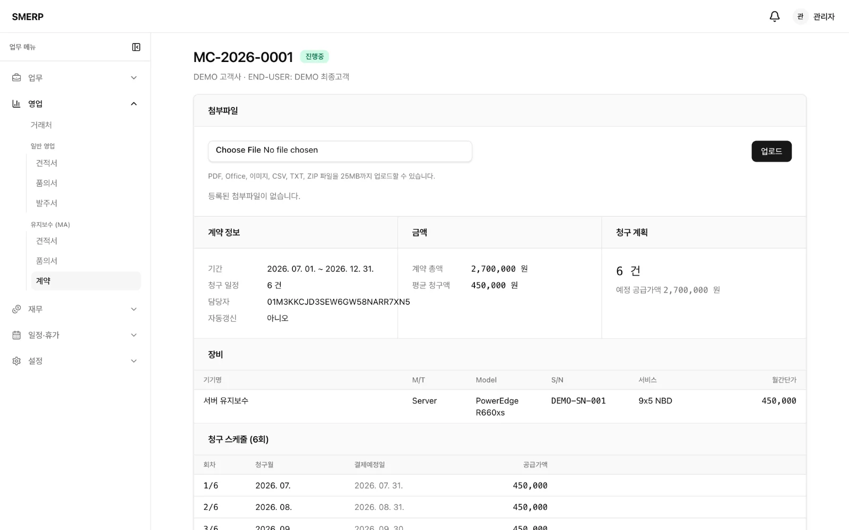Click the 1/6 billing schedule row
Viewport: 849px width, 530px height.
pyautogui.click(x=500, y=485)
